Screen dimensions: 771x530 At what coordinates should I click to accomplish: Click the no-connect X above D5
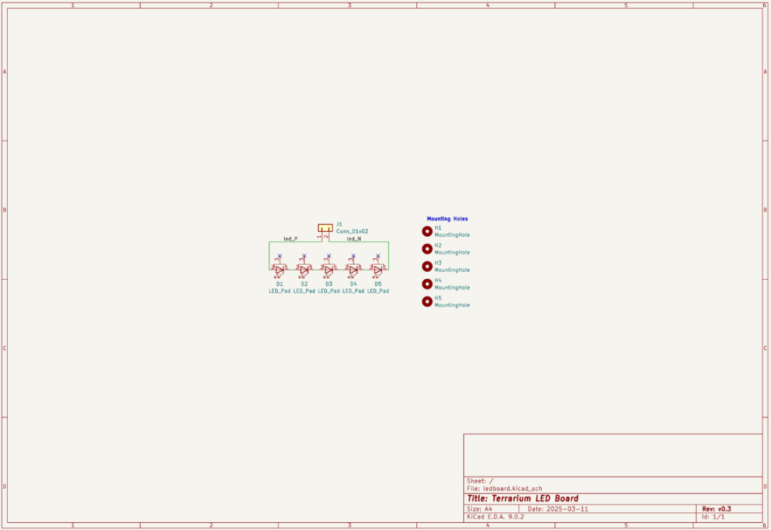click(x=378, y=256)
